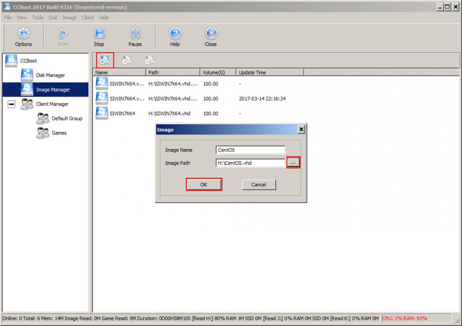Sort images by Update Time column
Screen dimensions: 462x326
point(270,72)
